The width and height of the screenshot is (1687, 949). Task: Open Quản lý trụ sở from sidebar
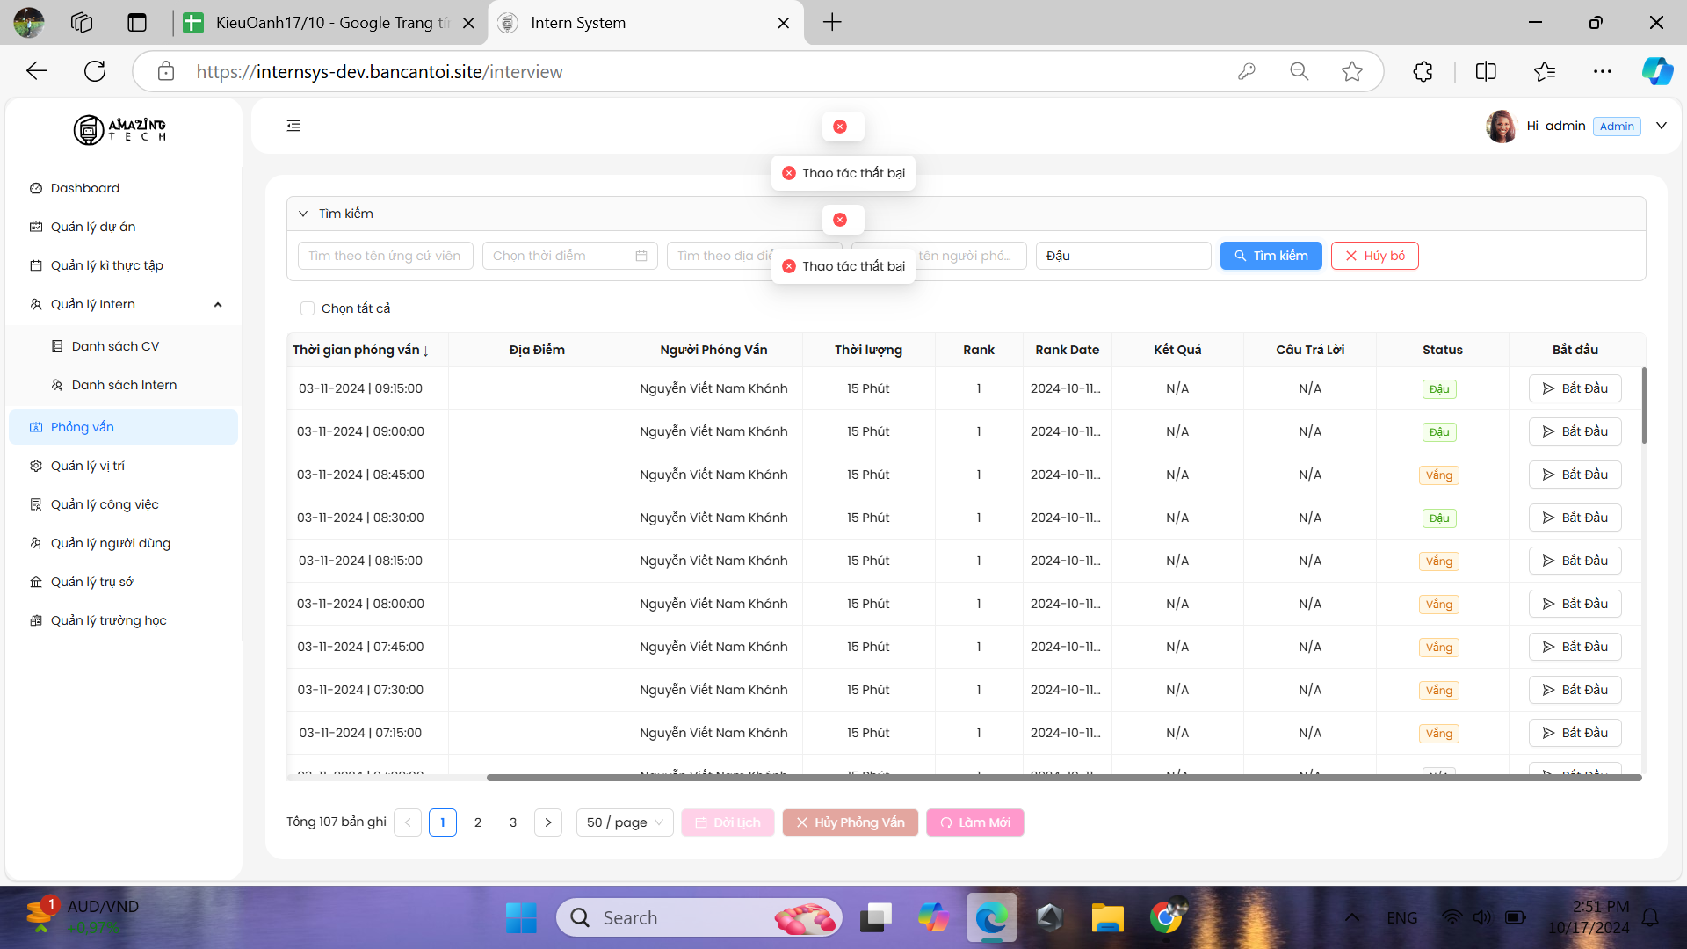(91, 582)
